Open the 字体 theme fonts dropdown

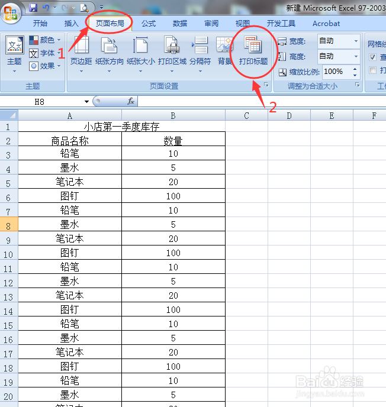(x=44, y=53)
